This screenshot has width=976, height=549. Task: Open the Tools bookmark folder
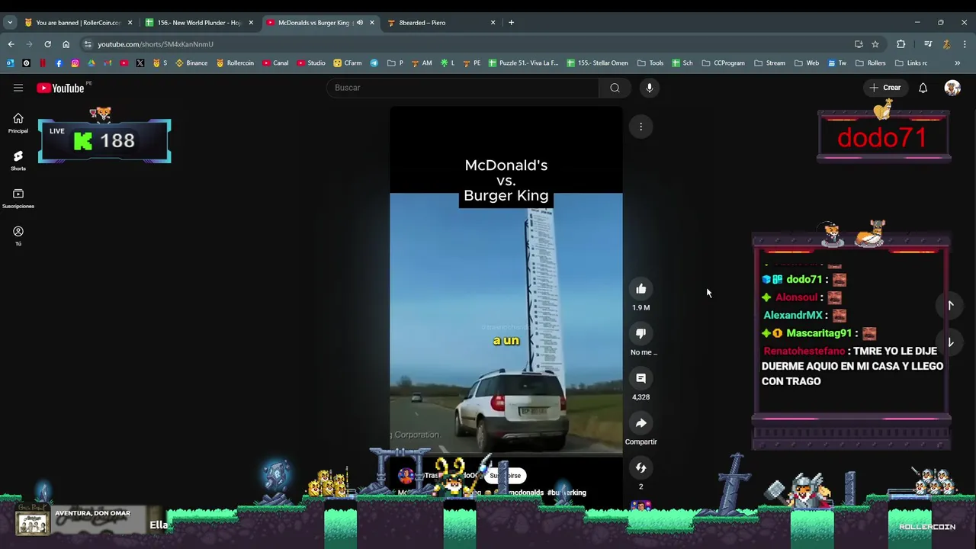[650, 63]
